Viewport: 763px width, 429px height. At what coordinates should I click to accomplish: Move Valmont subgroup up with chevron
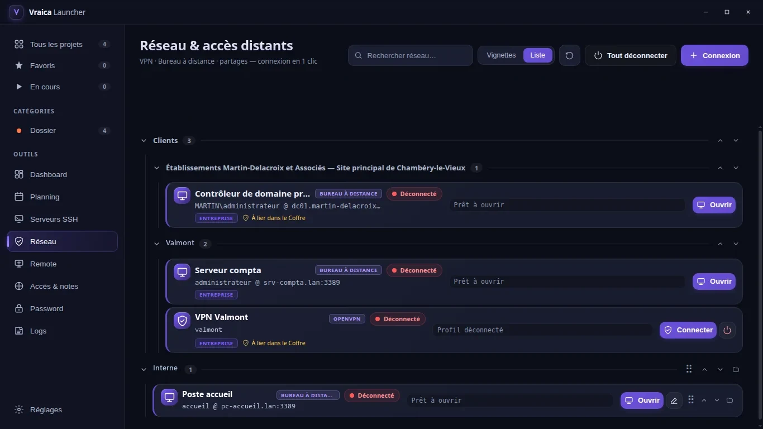pyautogui.click(x=720, y=244)
